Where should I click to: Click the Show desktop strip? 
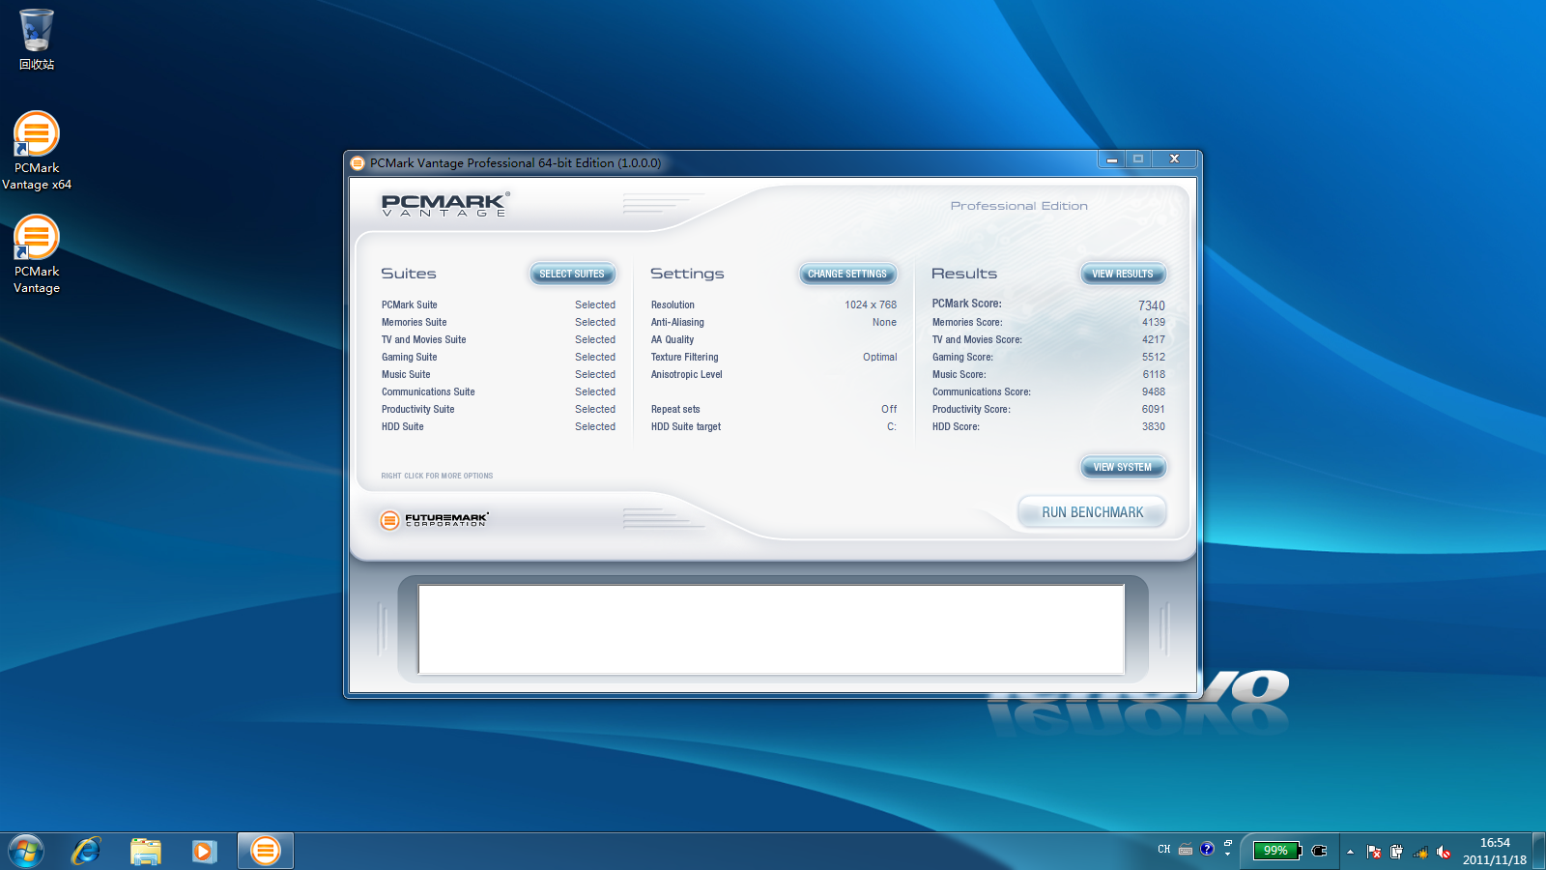point(1539,851)
